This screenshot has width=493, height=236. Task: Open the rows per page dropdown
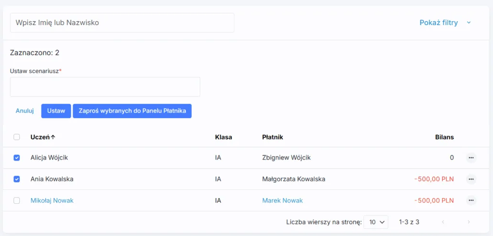(376, 222)
